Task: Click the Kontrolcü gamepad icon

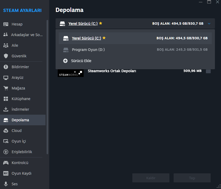Action: [6, 163]
